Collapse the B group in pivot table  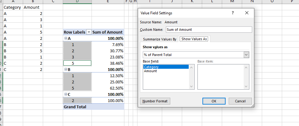pos(66,69)
